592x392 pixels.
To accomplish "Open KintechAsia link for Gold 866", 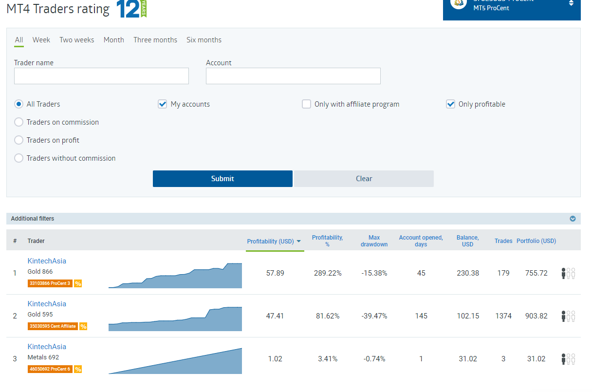I will point(47,261).
